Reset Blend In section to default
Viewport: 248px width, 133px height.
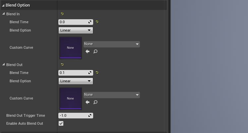point(62,14)
